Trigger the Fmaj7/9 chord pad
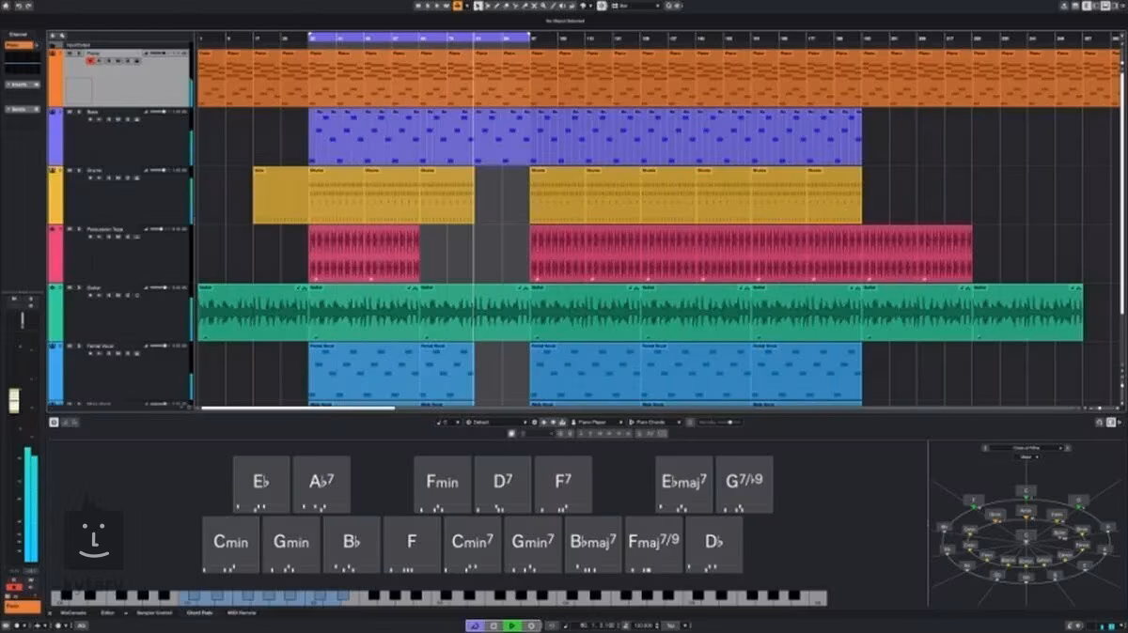The height and width of the screenshot is (633, 1128). (653, 545)
